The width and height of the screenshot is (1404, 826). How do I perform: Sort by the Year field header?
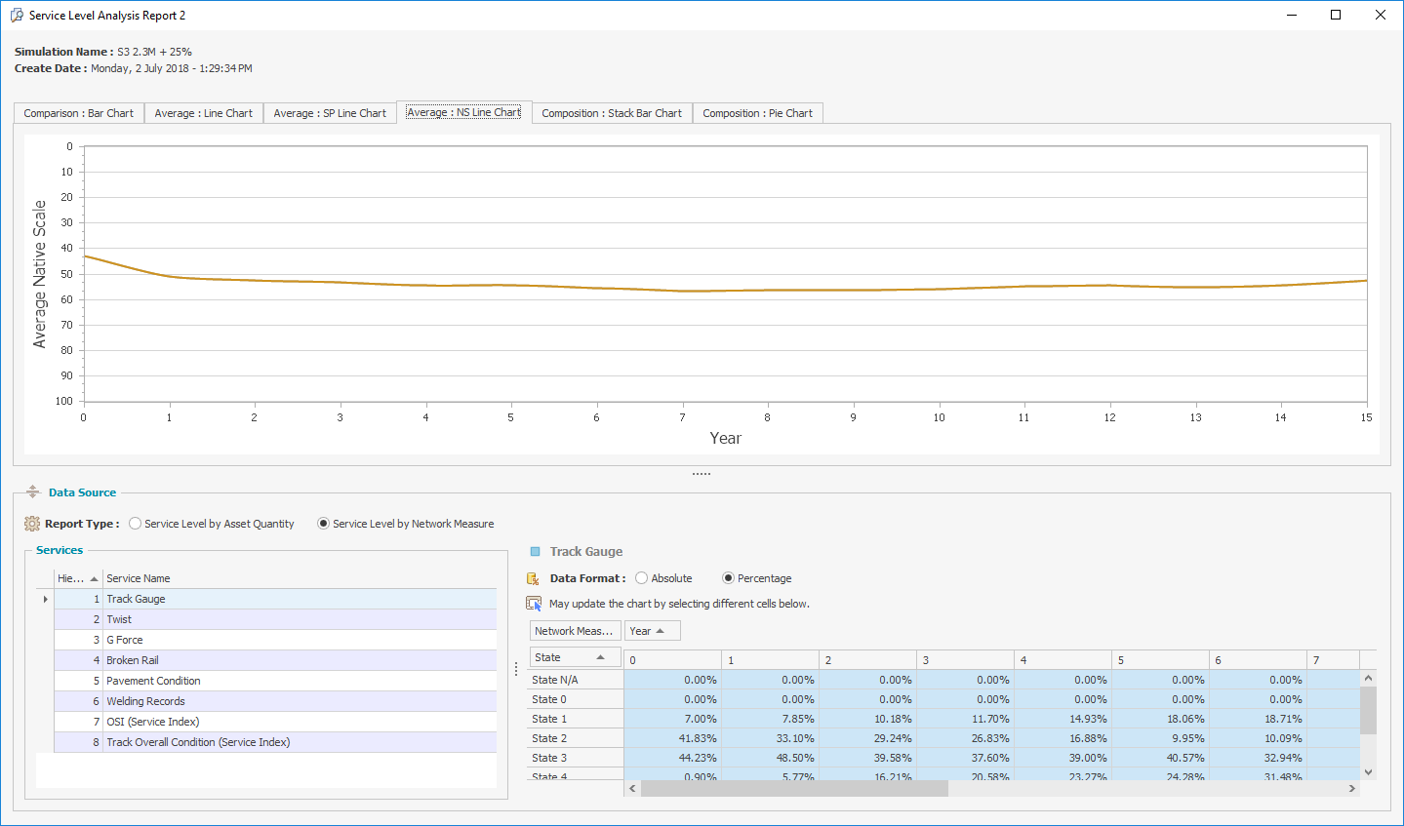pyautogui.click(x=652, y=631)
